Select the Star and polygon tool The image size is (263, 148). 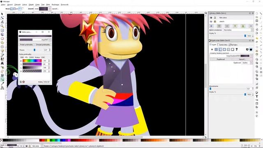[x=2, y=43]
